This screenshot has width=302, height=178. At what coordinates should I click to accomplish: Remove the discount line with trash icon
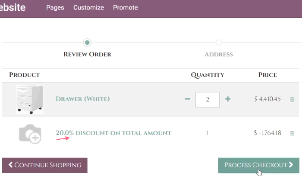point(292,133)
